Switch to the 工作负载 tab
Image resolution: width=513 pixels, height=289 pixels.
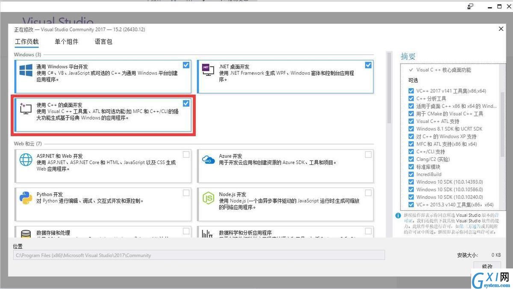(27, 42)
